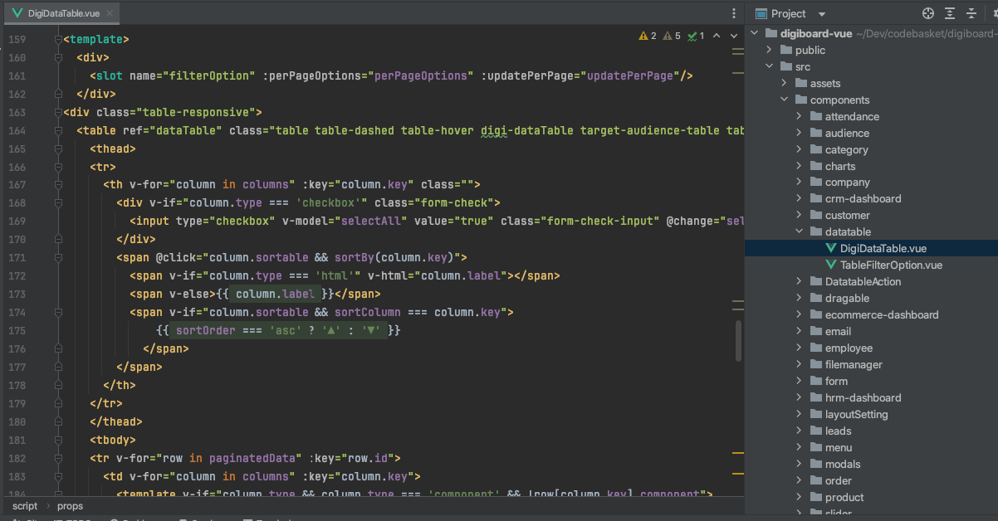Open the editor tabs three-dot options menu
This screenshot has width=998, height=521.
tap(733, 14)
